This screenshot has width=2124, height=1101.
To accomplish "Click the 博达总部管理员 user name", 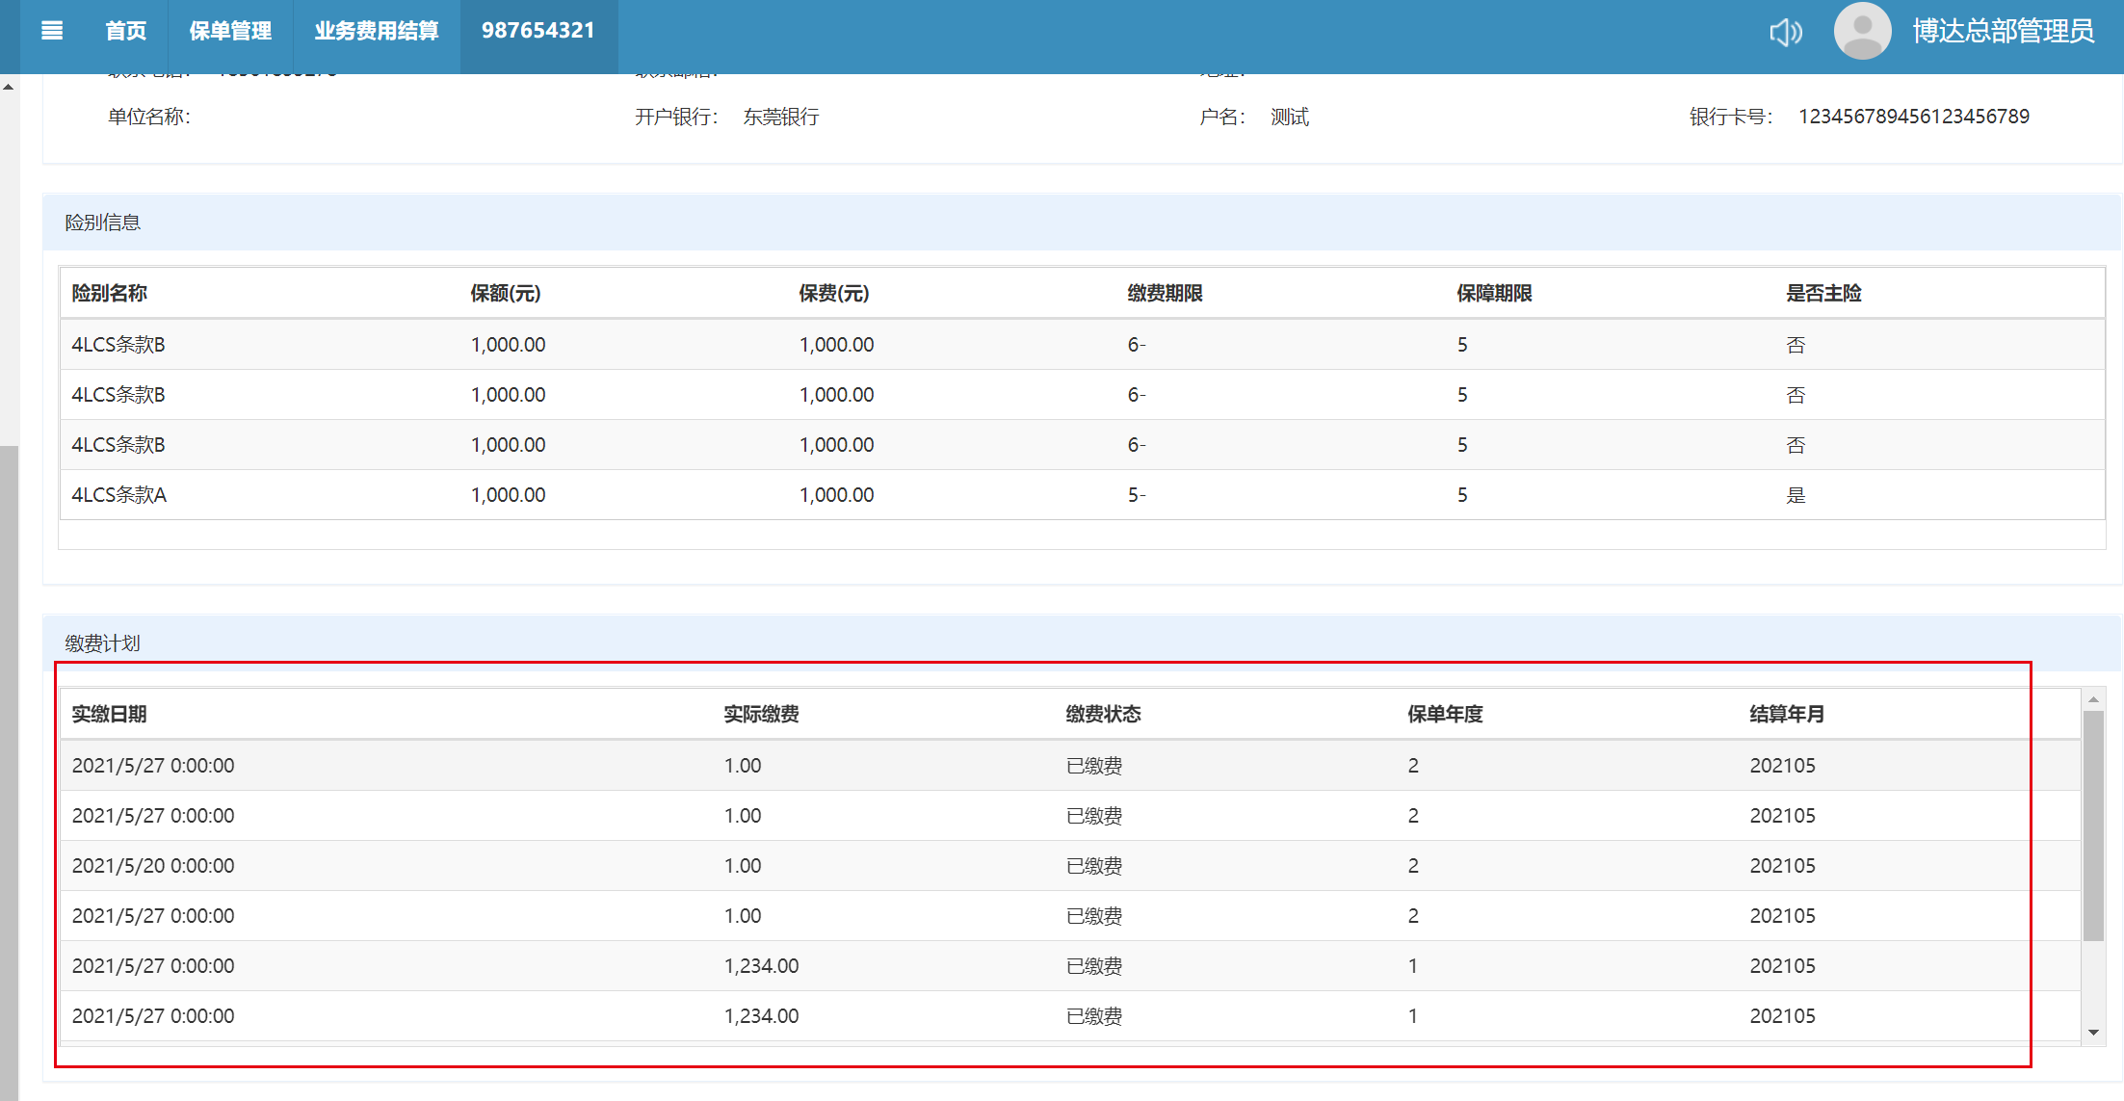I will (2003, 31).
